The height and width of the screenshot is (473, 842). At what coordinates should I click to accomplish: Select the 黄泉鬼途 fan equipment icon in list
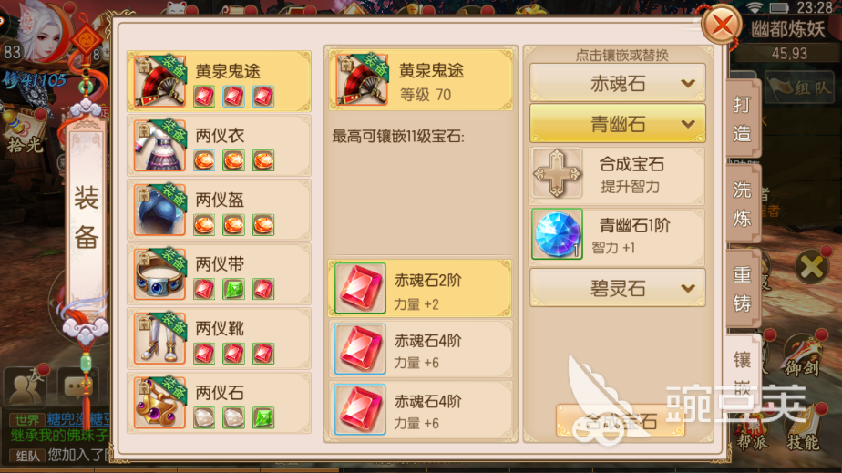tap(160, 81)
